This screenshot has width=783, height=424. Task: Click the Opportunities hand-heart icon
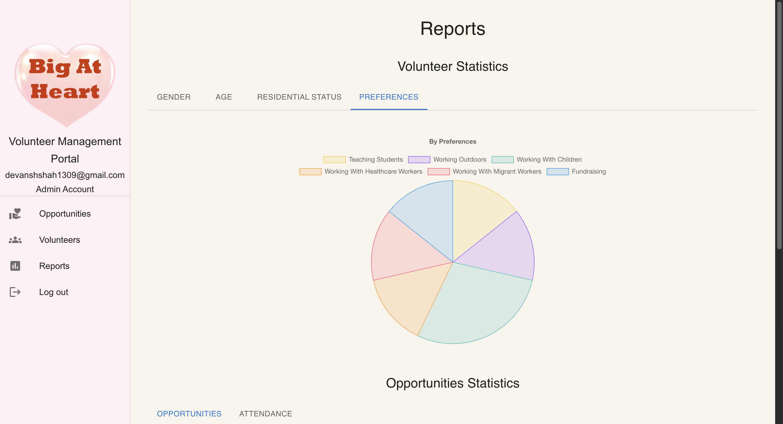[x=15, y=214]
